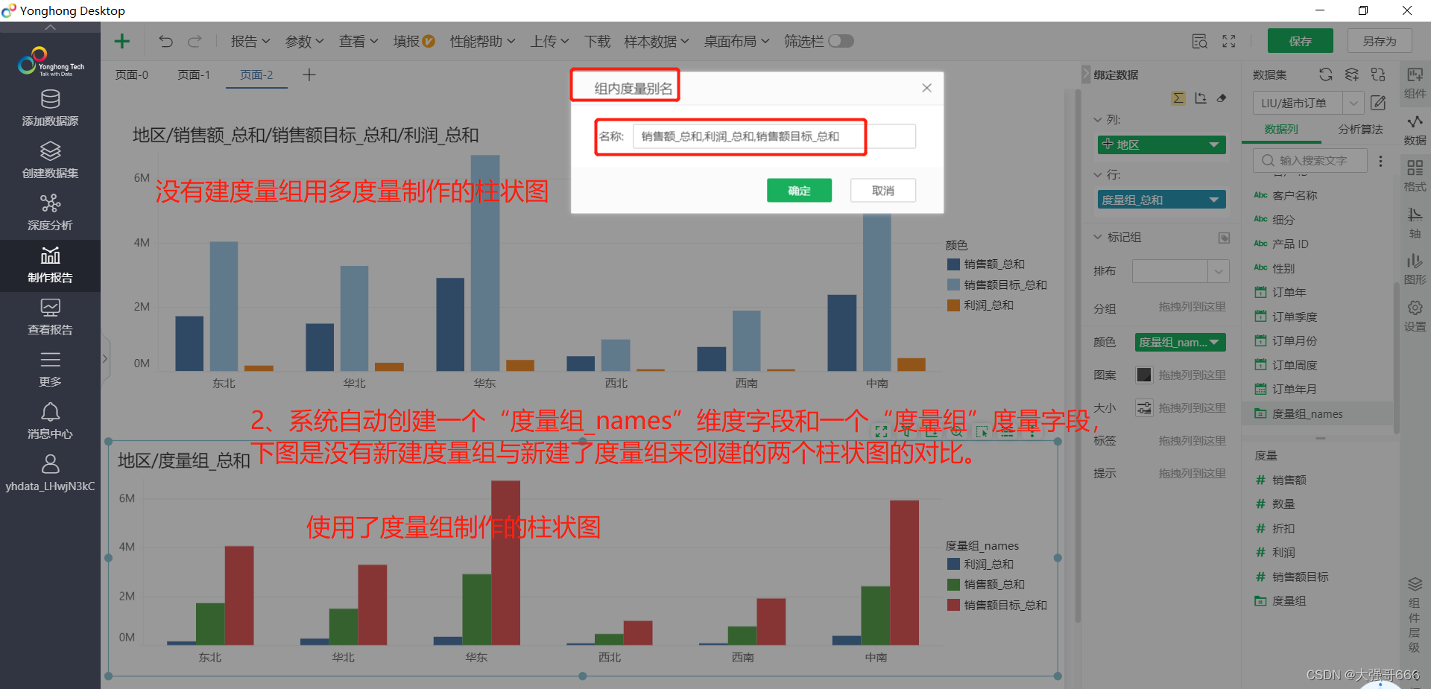Click the eraser clear bindings icon
This screenshot has height=689, width=1431.
coord(1222,98)
